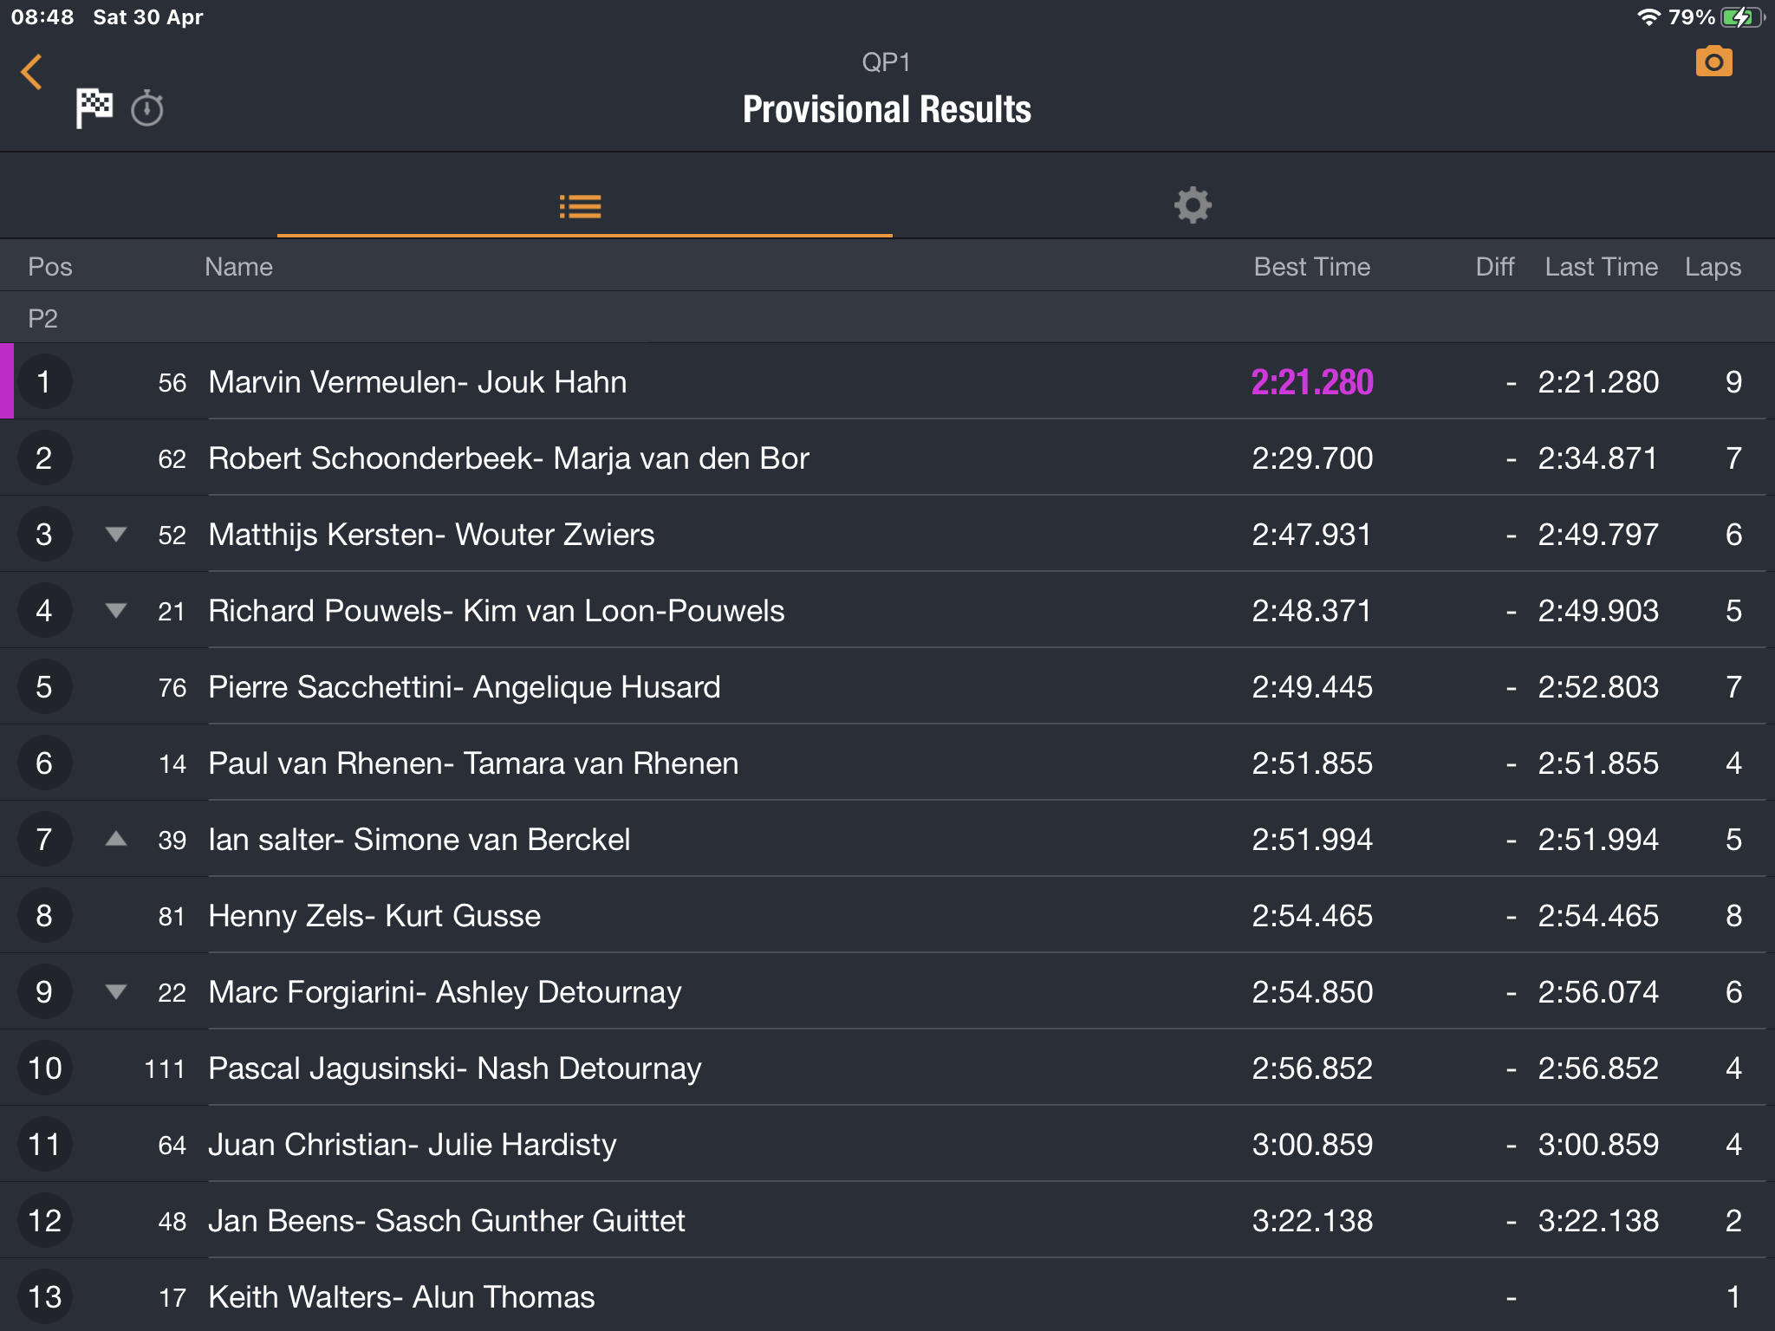This screenshot has height=1331, width=1775.
Task: Tap the camera screenshot icon
Action: (1713, 62)
